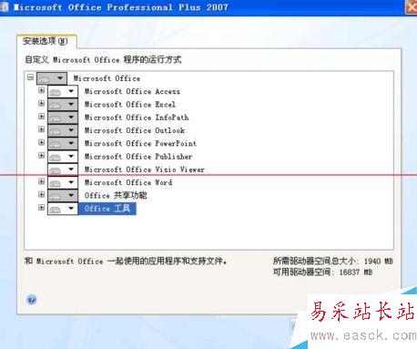Viewport: 417px width, 349px height.
Task: Open install-state dropdown for Office InfoPath
Action: 63,118
